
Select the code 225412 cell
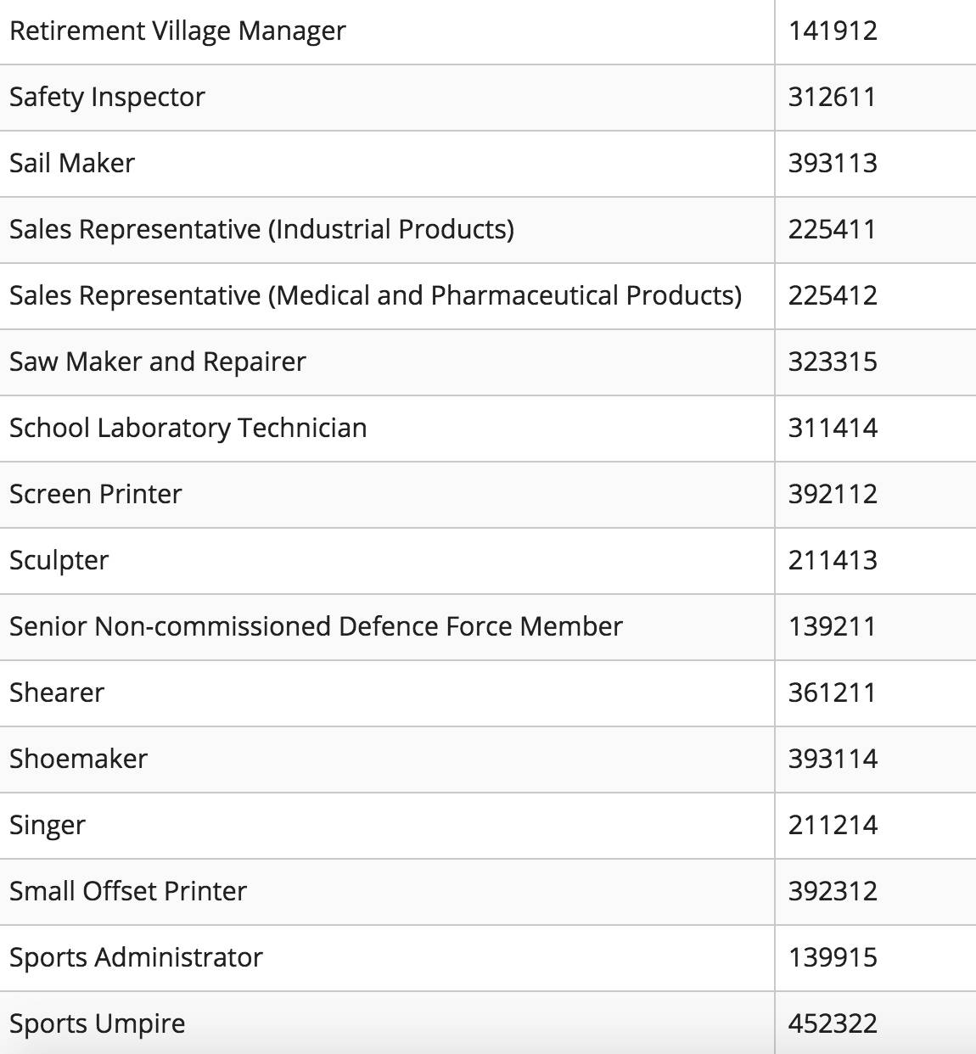pyautogui.click(x=833, y=295)
